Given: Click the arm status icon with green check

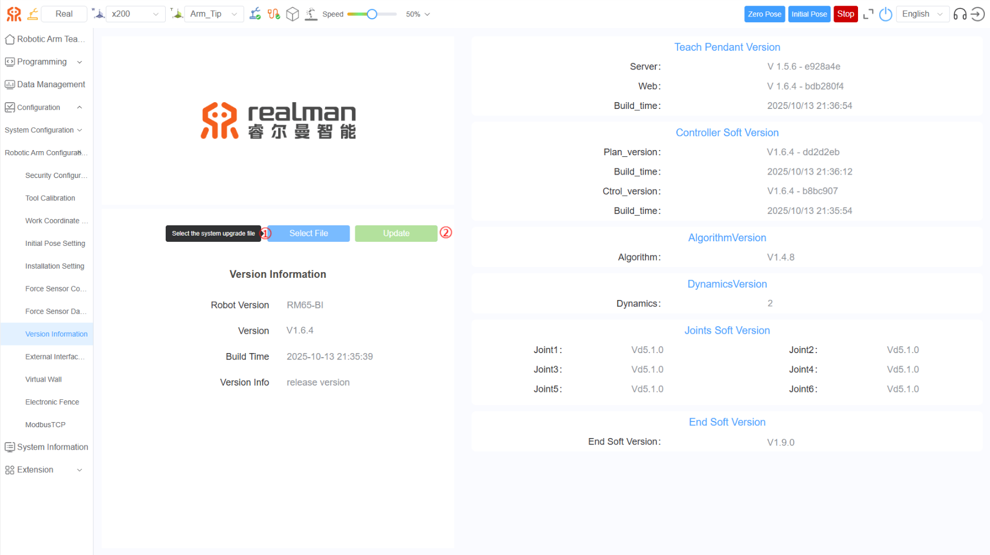Looking at the screenshot, I should coord(255,14).
